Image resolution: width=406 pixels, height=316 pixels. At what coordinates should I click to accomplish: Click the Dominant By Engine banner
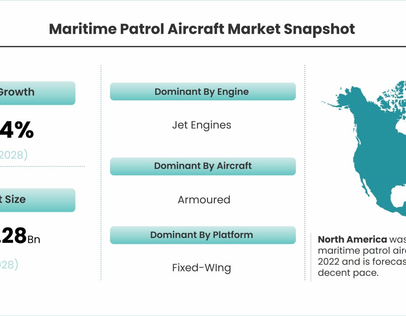coord(203,92)
